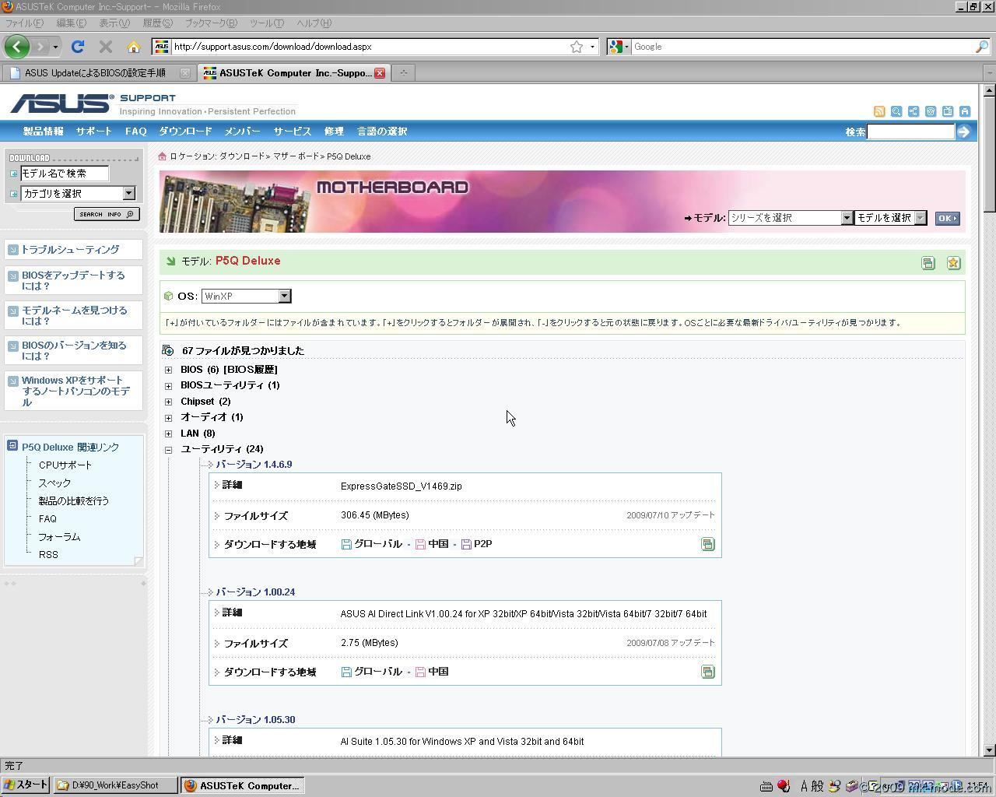Screen dimensions: 996x797
Task: Click the green icon in ExpressGateSSD download row
Action: tap(707, 544)
